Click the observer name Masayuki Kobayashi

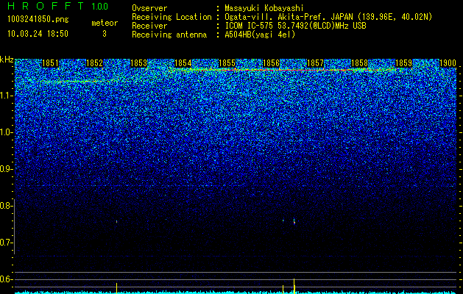(x=264, y=8)
